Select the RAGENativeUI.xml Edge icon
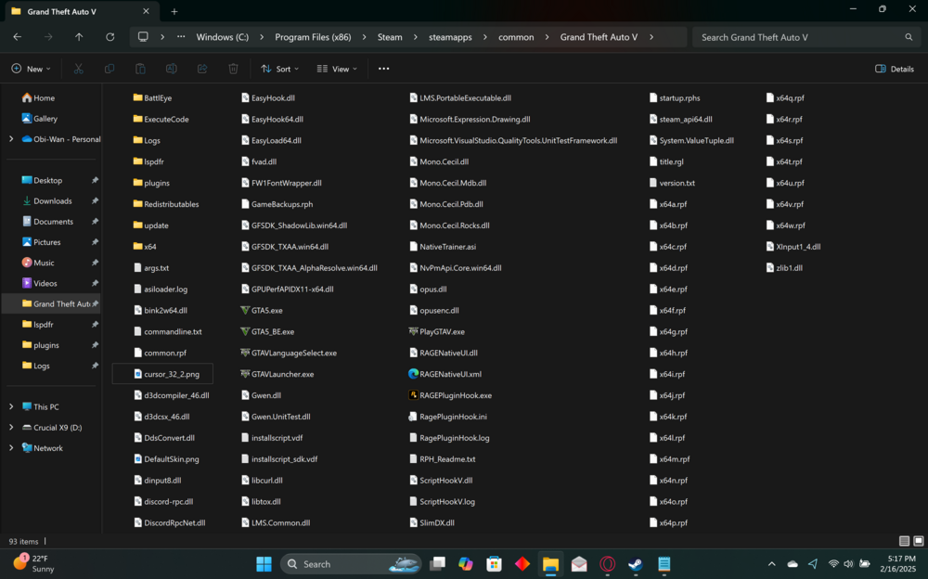This screenshot has width=928, height=579. (x=413, y=374)
